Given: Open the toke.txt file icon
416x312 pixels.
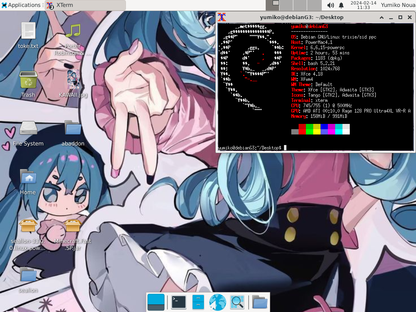Looking at the screenshot, I should click(x=28, y=31).
